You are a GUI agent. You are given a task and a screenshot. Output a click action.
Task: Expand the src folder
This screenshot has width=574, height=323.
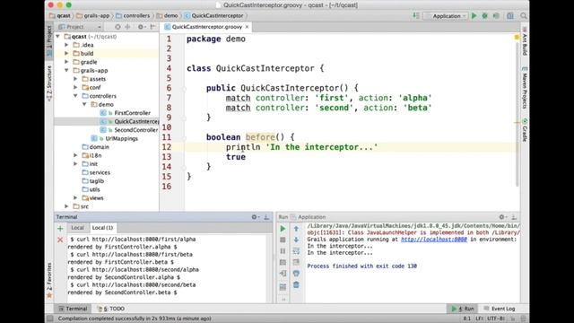66,206
